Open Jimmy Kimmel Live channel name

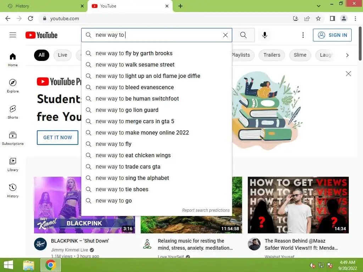tap(69, 250)
